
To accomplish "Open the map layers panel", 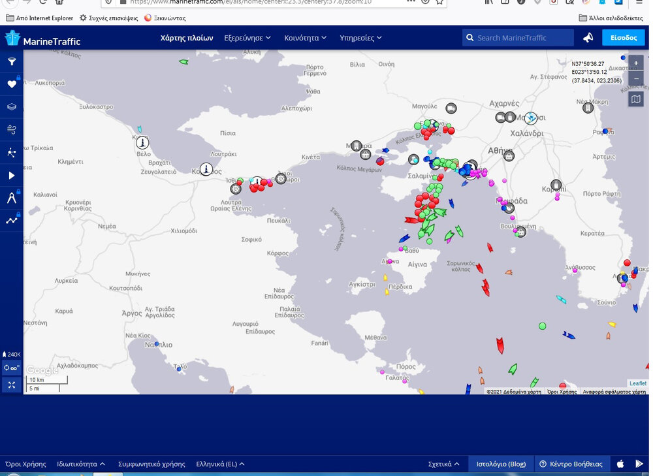I will pyautogui.click(x=12, y=107).
